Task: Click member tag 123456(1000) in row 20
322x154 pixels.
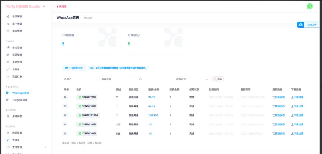Action: (x=87, y=106)
